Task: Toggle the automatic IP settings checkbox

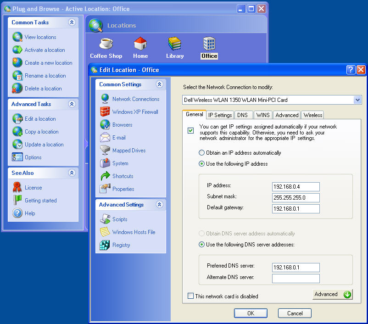Action: click(x=190, y=130)
